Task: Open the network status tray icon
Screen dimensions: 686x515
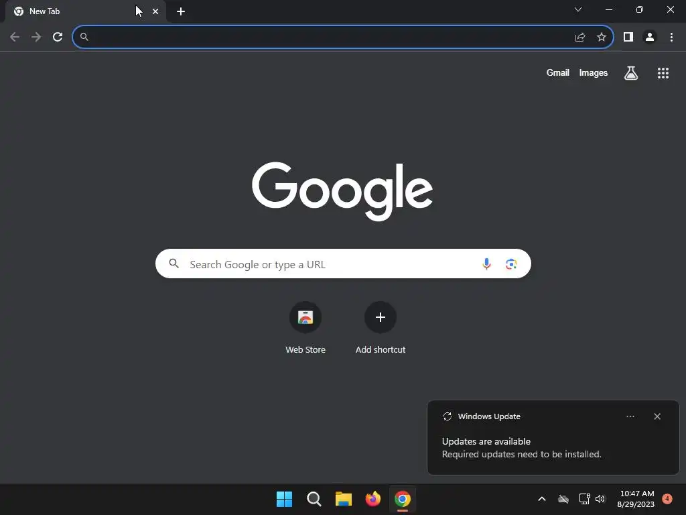Action: (x=584, y=499)
